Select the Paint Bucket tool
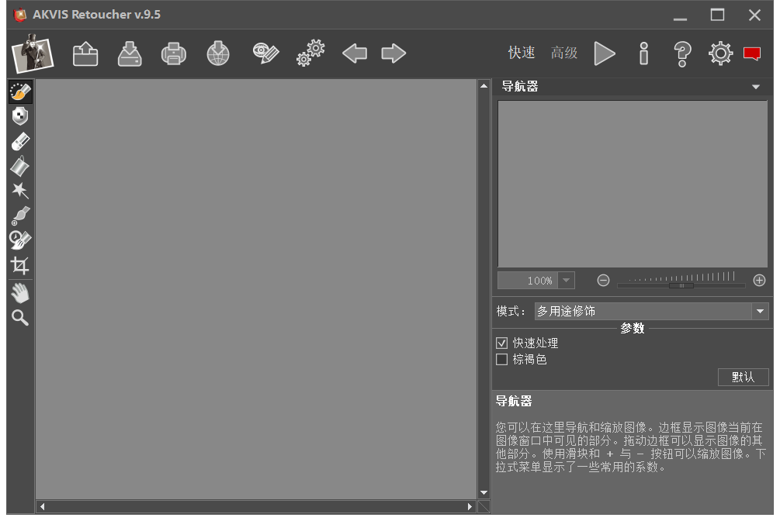This screenshot has width=780, height=521. click(x=20, y=166)
